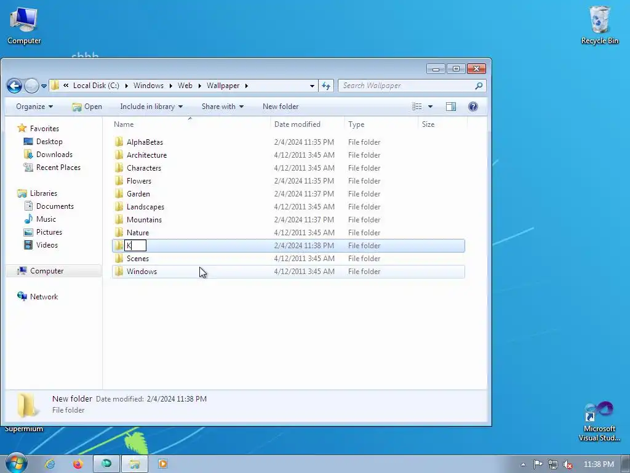This screenshot has width=630, height=473.
Task: Select the Characters folder icon
Action: (x=119, y=168)
